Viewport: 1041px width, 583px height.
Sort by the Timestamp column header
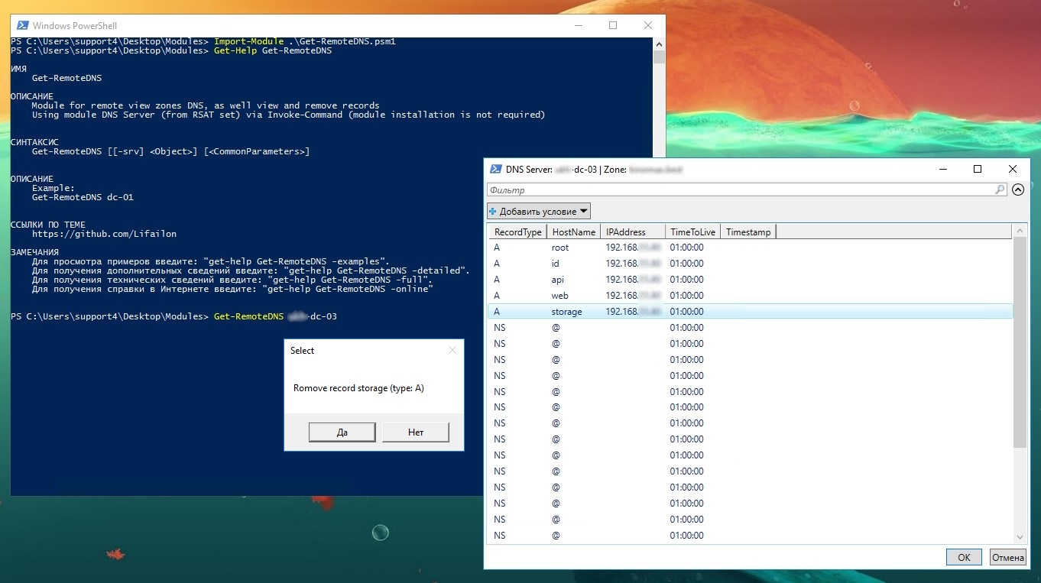tap(748, 232)
